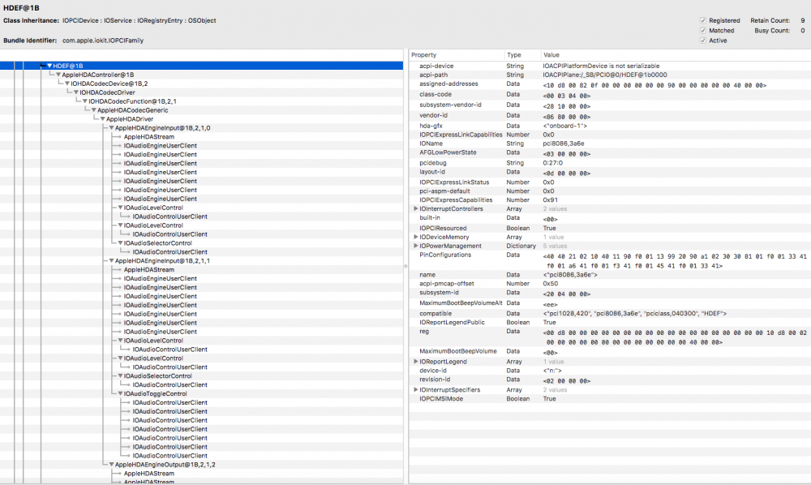Collapse AppleHDAEngineInput@1B,2,1,0 triangle

click(x=111, y=127)
